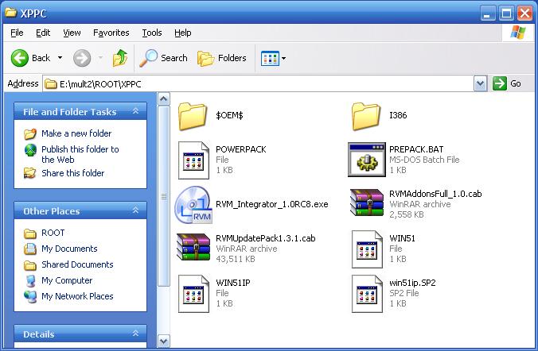
Task: Select the PREPACK.BAT batch file icon
Action: coord(367,160)
